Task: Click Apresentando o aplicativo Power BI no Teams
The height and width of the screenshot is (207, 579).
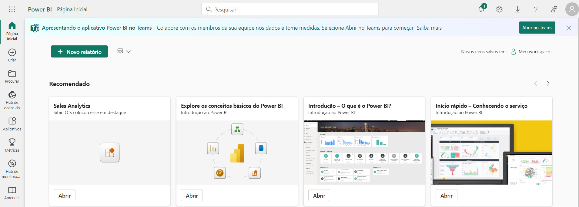Action: 97,28
